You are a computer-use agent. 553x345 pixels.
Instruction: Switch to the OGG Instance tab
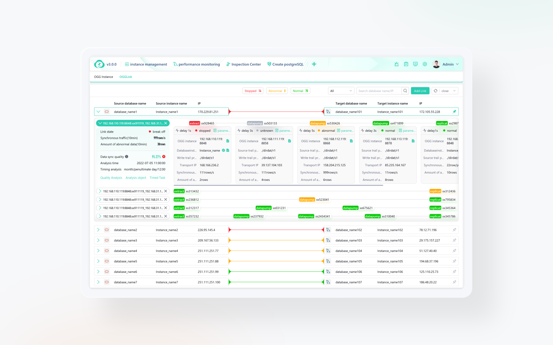coord(103,77)
